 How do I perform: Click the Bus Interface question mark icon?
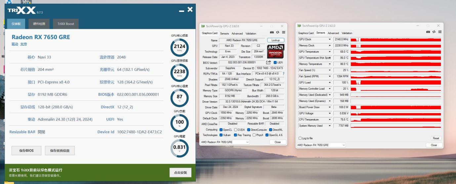tap(283, 73)
